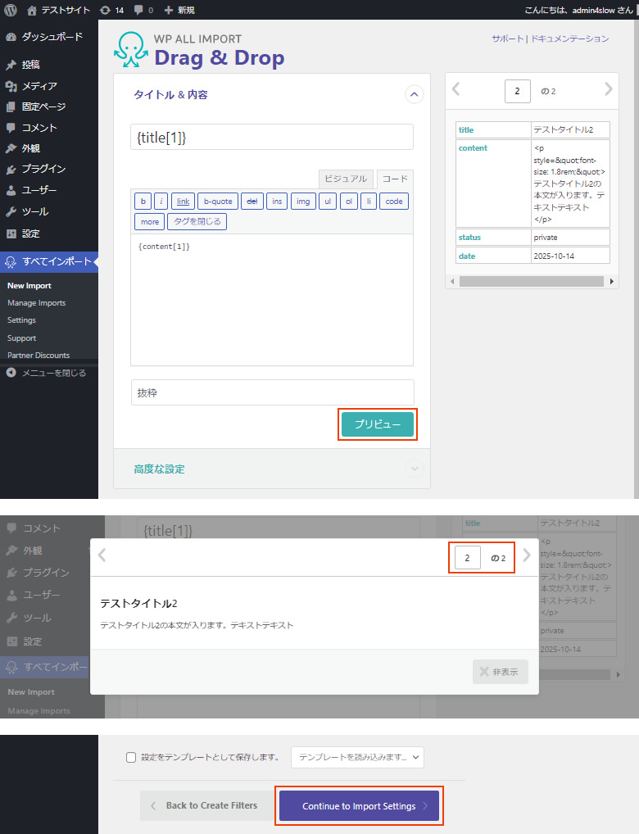Click the bold 'b' quicktag button
639x834 pixels.
pos(143,201)
